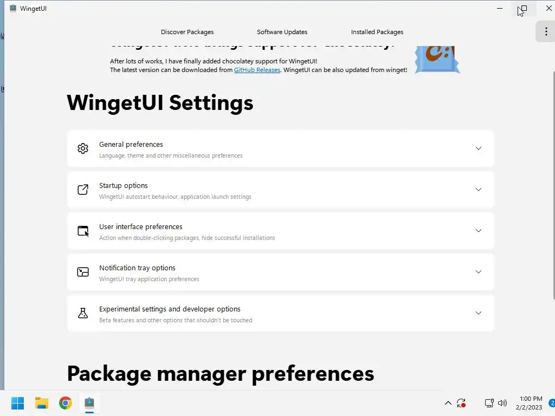Click the 'Notification tray options' title text
555x416 pixels.
pos(137,268)
